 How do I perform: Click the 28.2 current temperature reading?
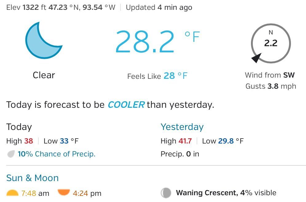[x=145, y=42]
